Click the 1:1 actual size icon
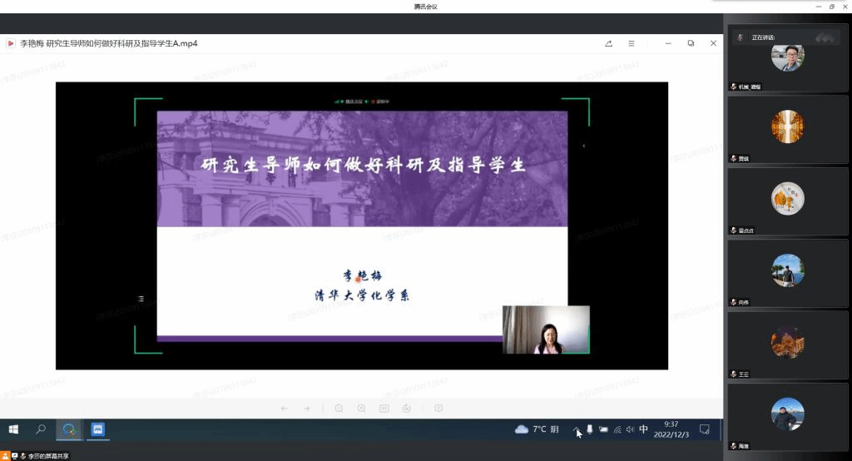Screen dimensions: 852x461 coord(384,408)
